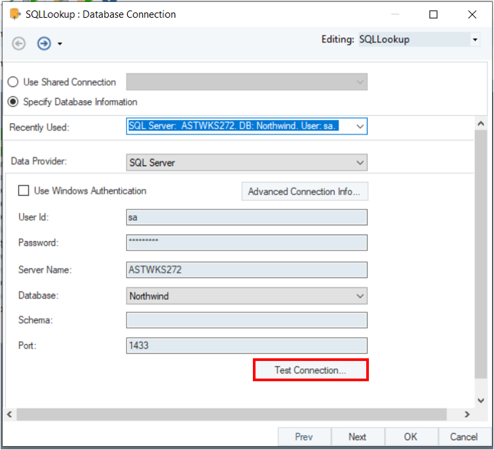Click the Next button
494x450 pixels.
pyautogui.click(x=357, y=437)
